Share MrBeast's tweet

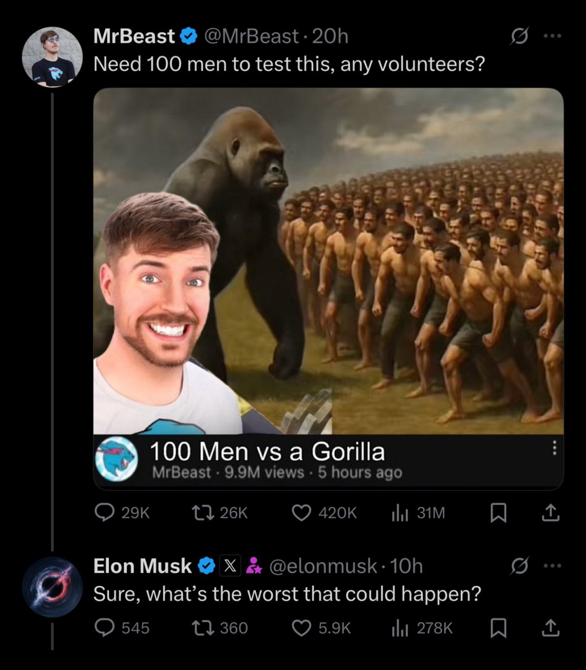click(551, 512)
